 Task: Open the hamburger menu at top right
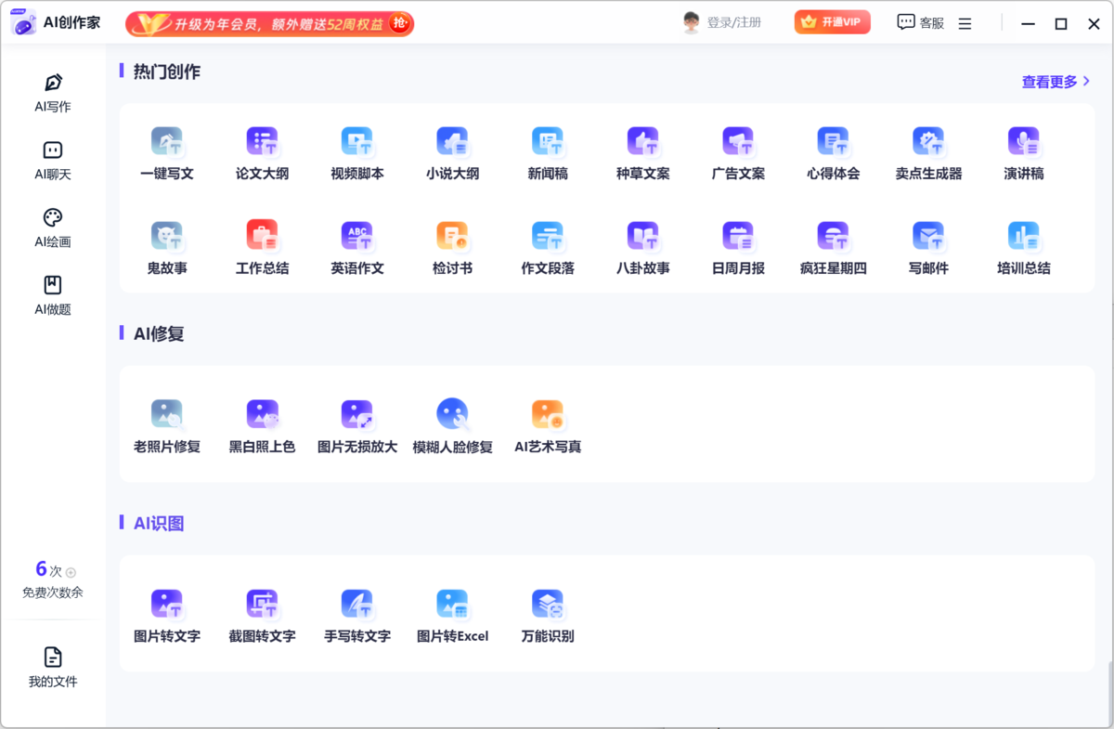(x=965, y=22)
